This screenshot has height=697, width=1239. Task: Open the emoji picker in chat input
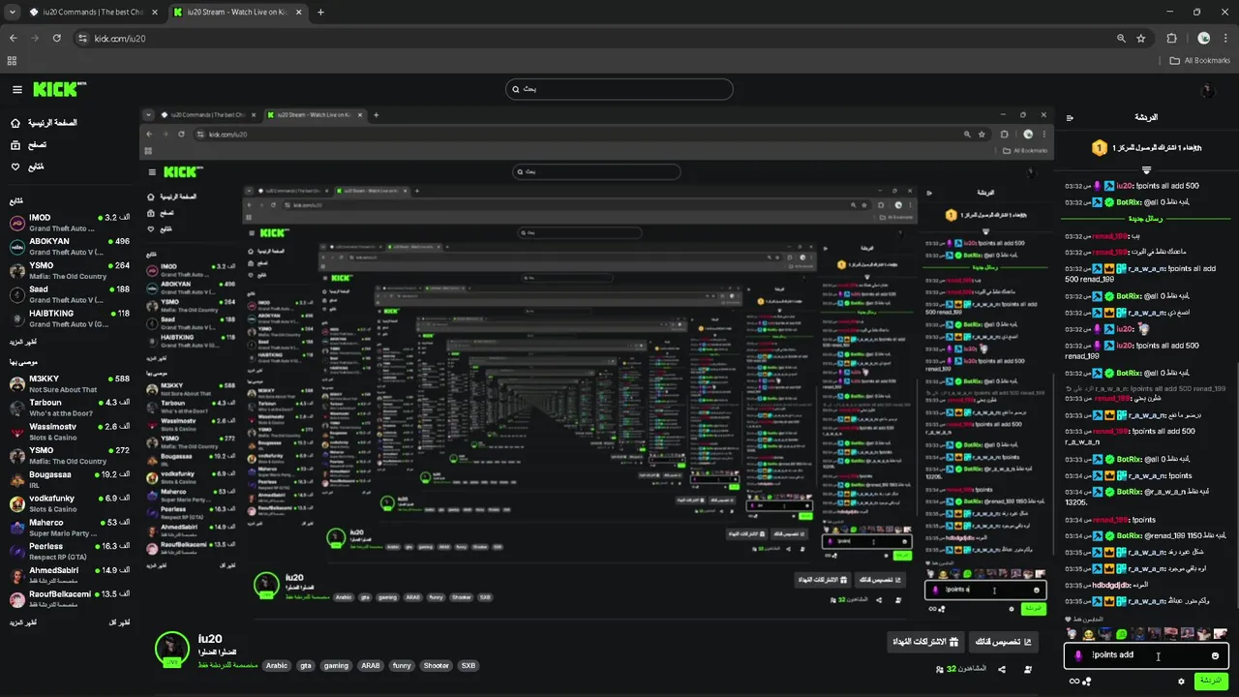point(1215,655)
